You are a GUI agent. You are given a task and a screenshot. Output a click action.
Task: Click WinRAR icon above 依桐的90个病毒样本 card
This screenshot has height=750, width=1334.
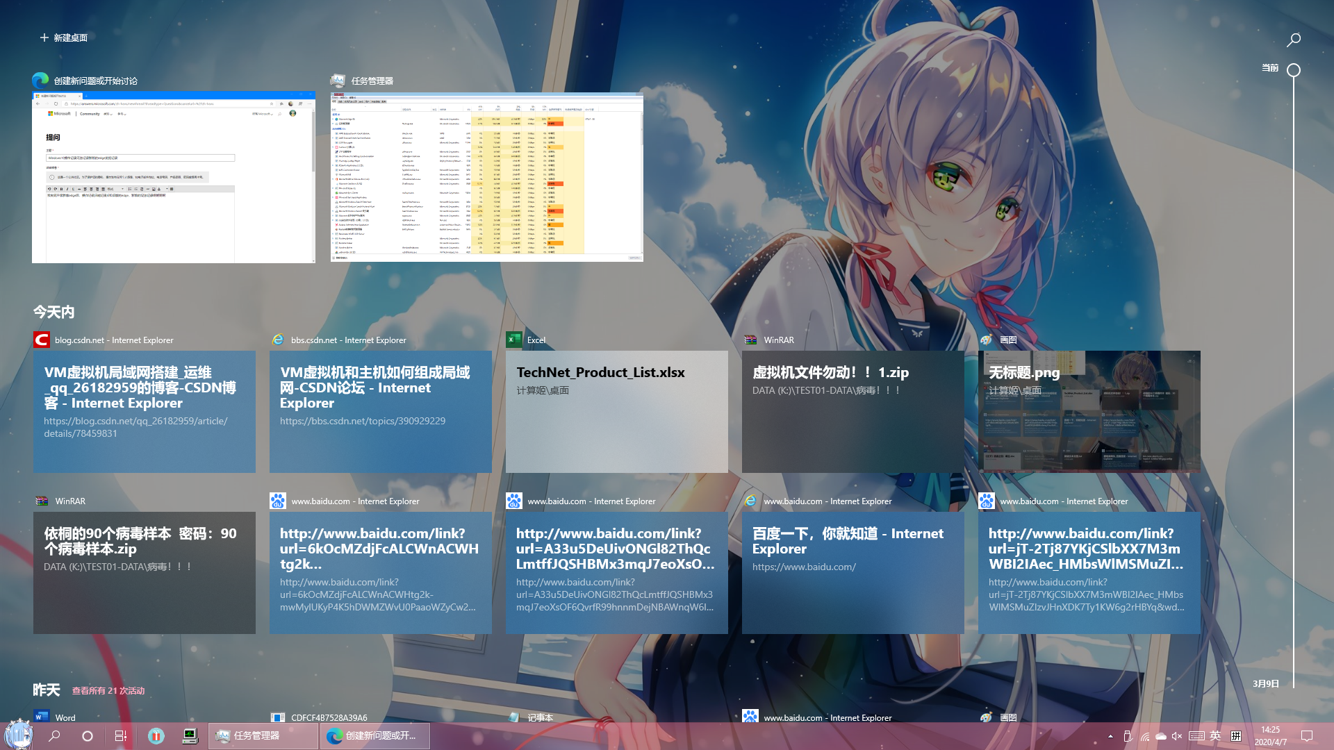[x=42, y=501]
